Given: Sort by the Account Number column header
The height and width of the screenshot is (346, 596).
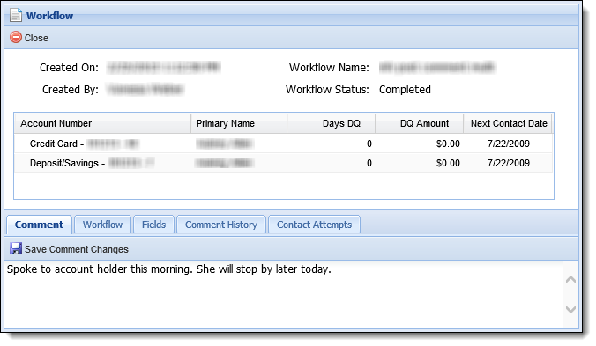Looking at the screenshot, I should (x=102, y=123).
